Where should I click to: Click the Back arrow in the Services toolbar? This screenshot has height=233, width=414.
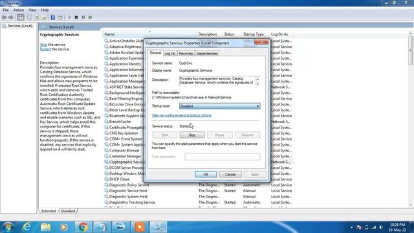4,17
